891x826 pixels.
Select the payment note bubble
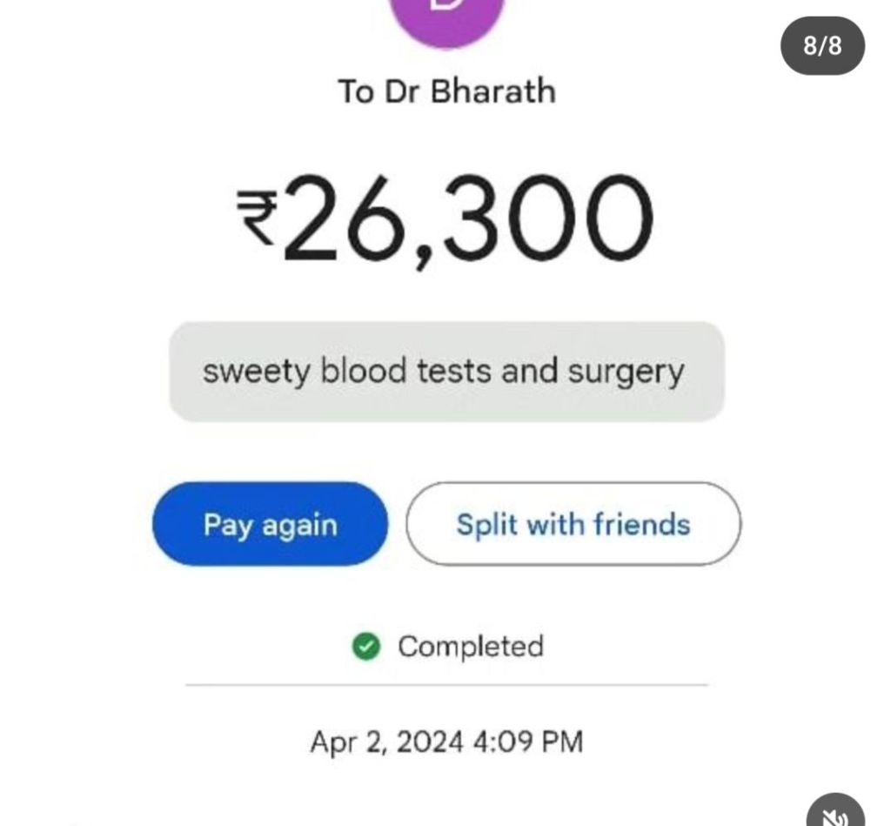446,372
